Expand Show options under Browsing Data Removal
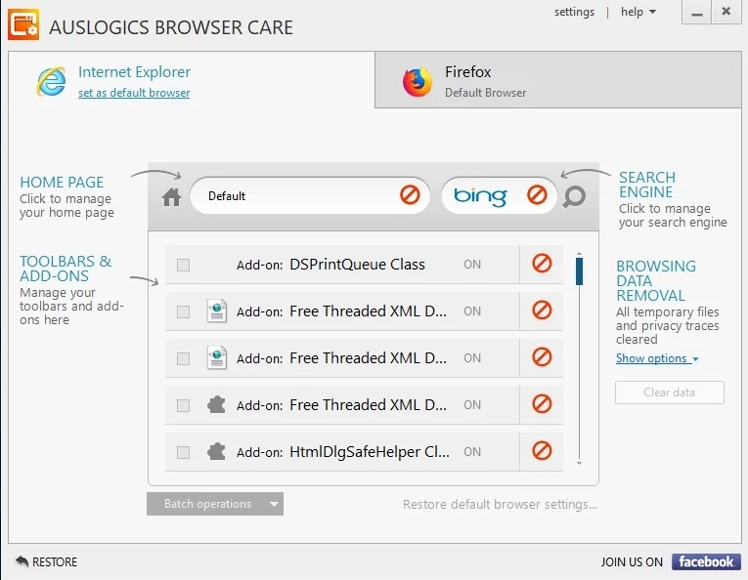The image size is (748, 580). [x=656, y=358]
